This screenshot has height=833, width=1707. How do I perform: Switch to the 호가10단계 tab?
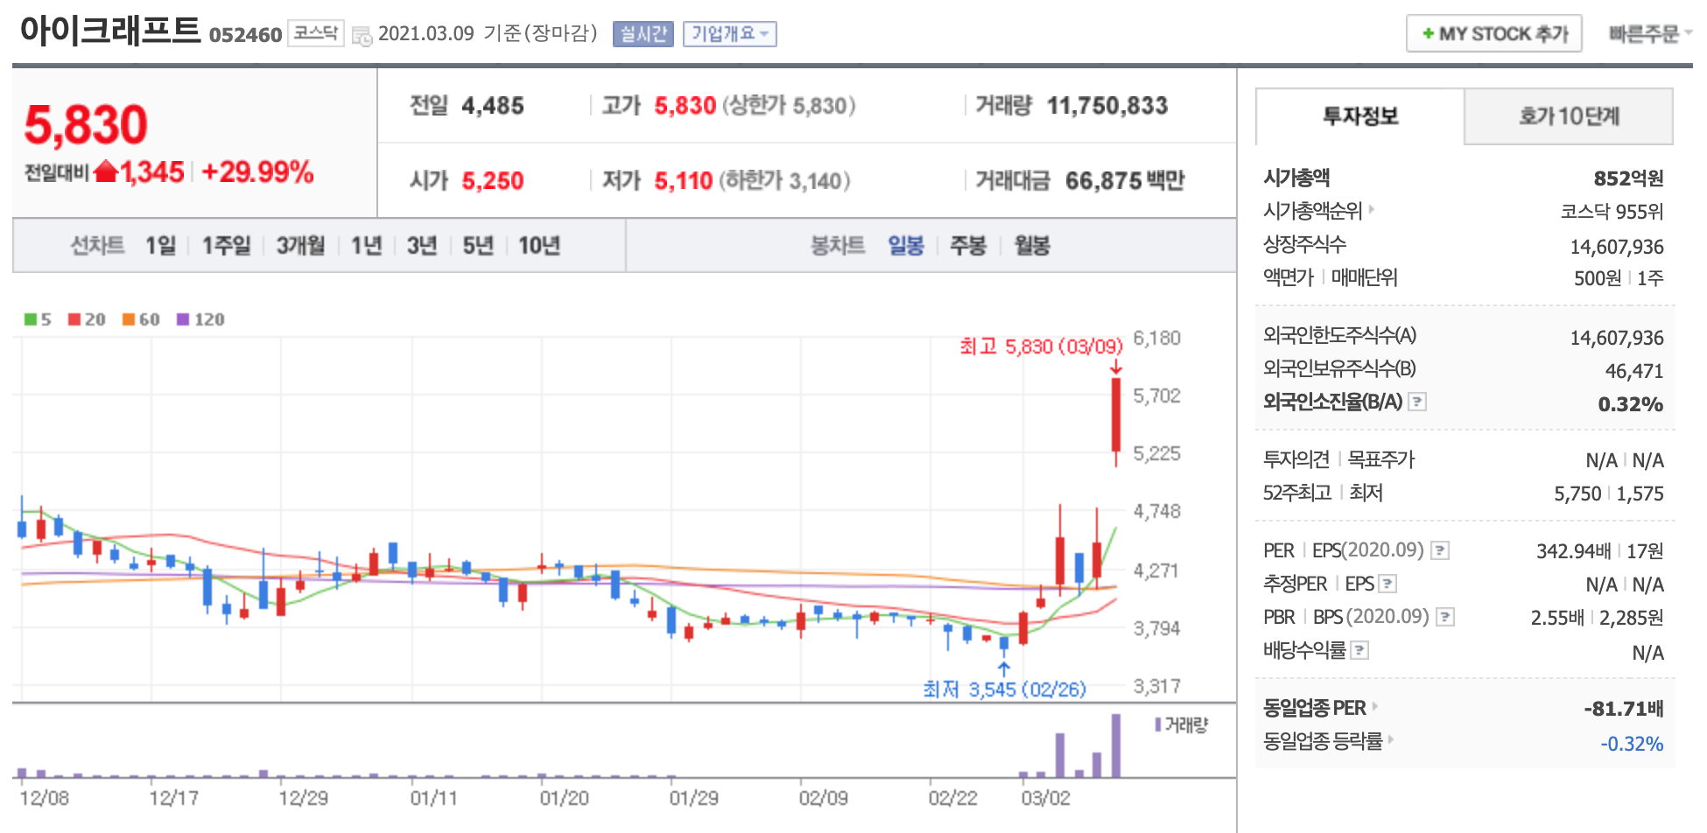click(x=1569, y=115)
